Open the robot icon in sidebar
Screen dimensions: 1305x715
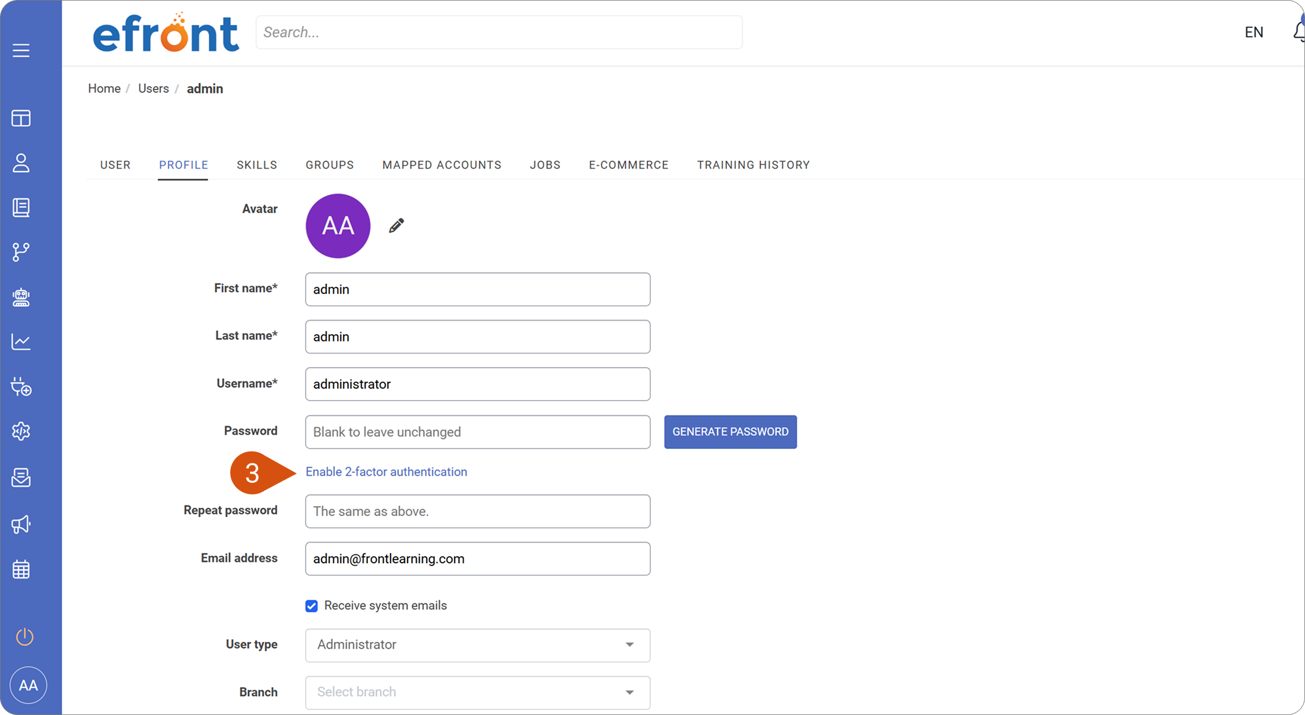click(x=21, y=297)
